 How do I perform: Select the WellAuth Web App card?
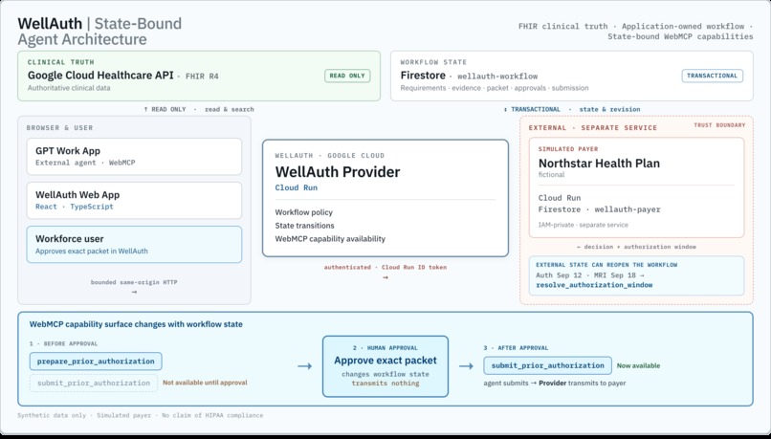(x=134, y=201)
